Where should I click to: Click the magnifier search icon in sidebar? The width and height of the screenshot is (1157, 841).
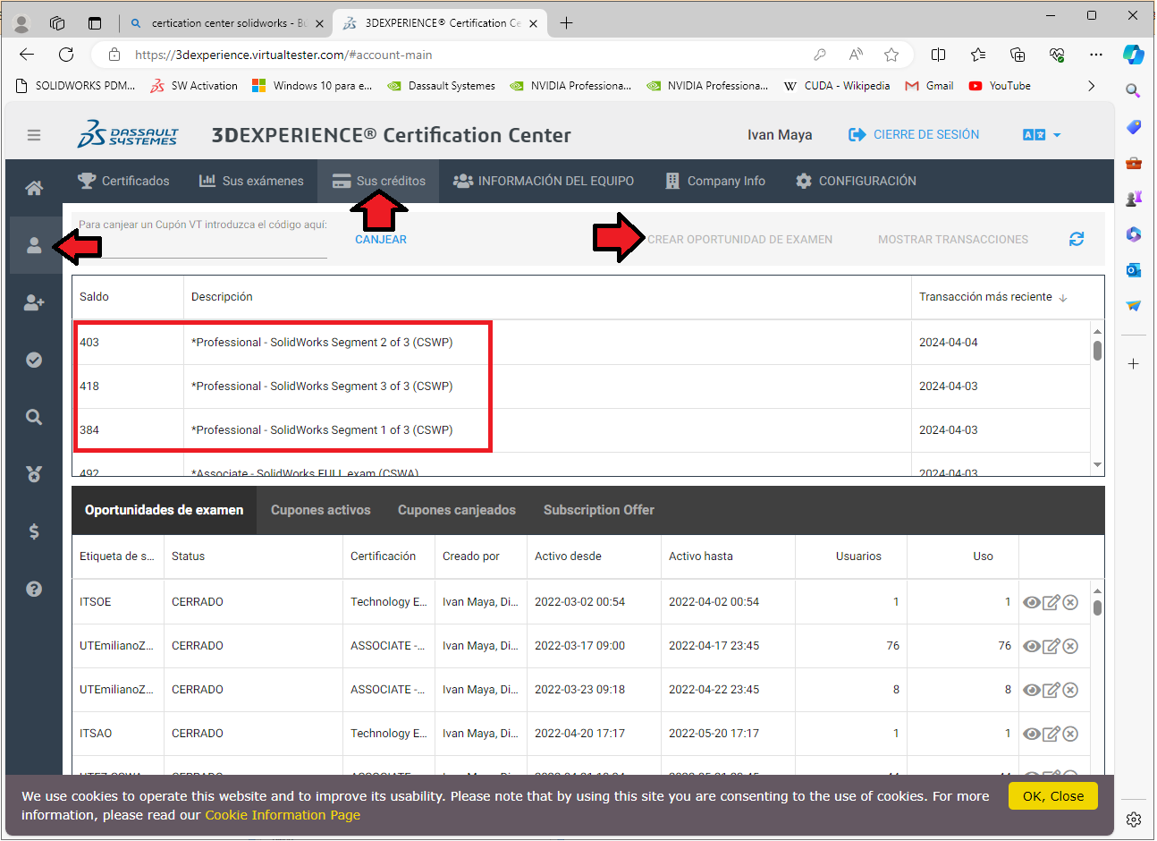click(x=34, y=417)
